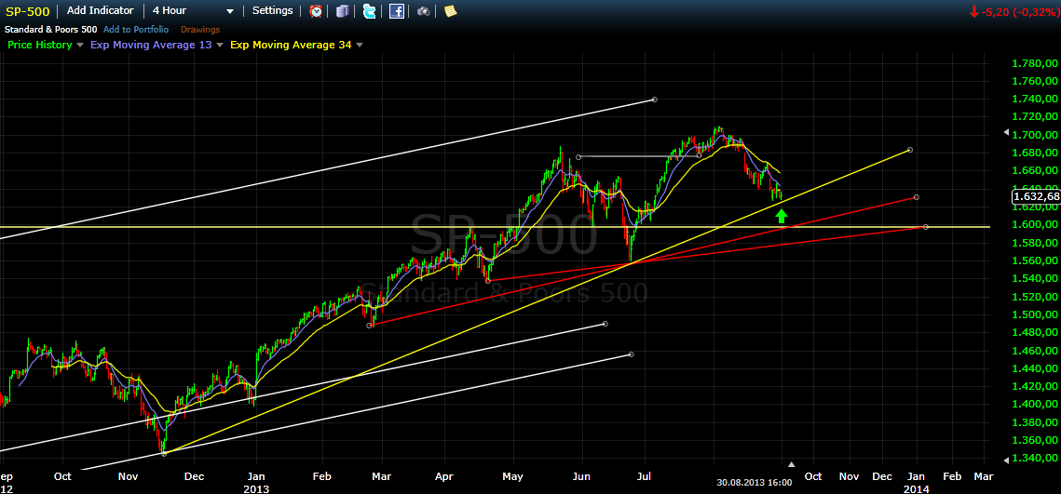Click the Drawings link
The height and width of the screenshot is (494, 1061).
tap(199, 29)
